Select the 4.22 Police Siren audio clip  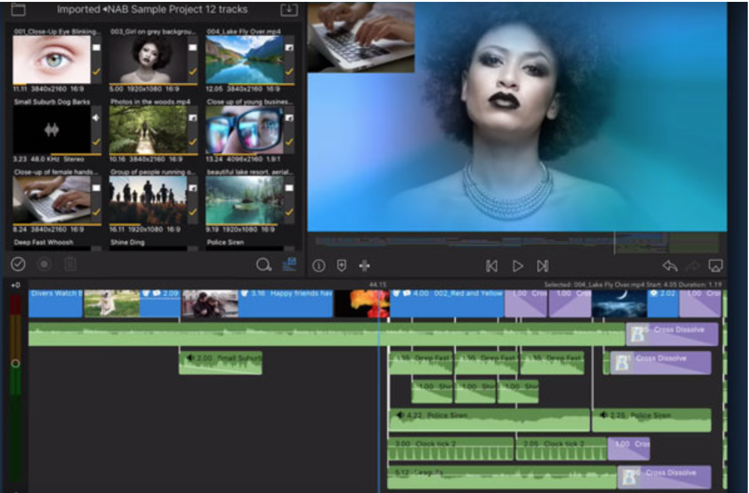[488, 420]
